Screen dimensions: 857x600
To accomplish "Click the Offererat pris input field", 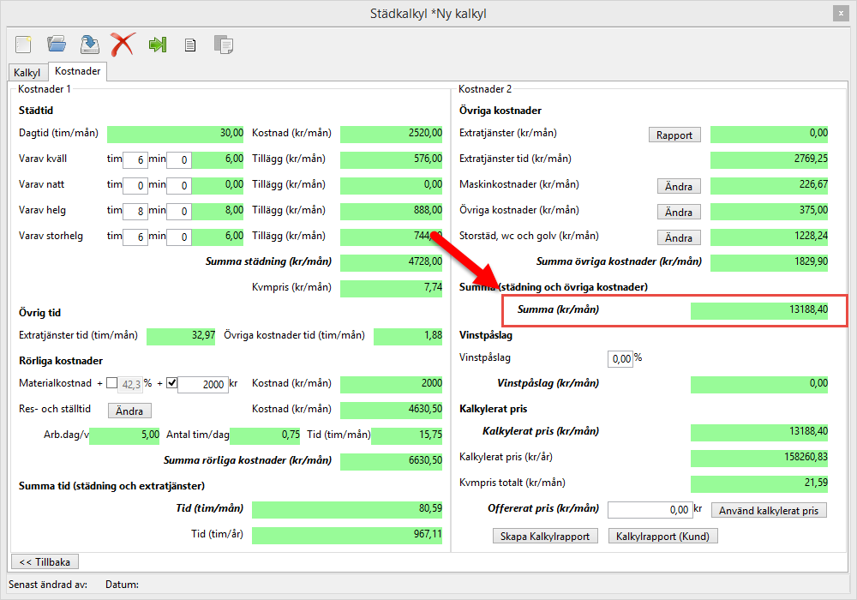I will 649,510.
